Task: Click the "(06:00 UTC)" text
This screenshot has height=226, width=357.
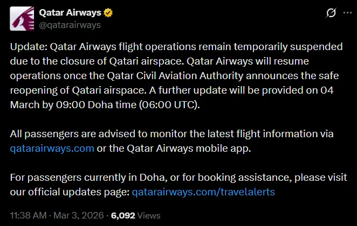Action: (169, 104)
